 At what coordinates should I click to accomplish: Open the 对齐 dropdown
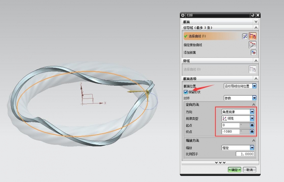254,98
